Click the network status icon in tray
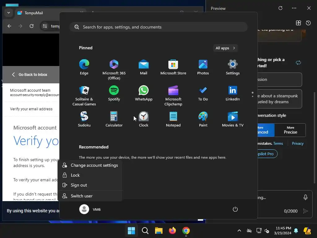317x238 pixels. point(259,231)
